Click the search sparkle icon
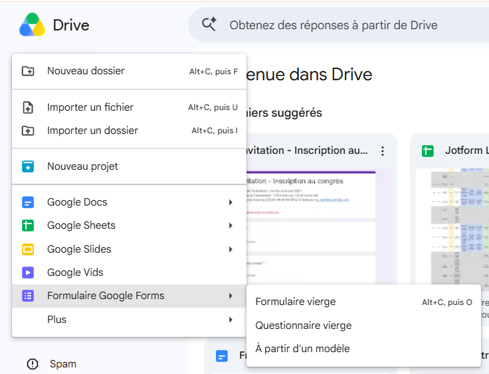This screenshot has width=489, height=374. (x=209, y=25)
